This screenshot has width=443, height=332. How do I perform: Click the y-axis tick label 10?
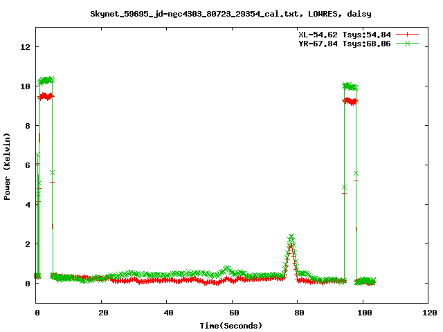25,86
